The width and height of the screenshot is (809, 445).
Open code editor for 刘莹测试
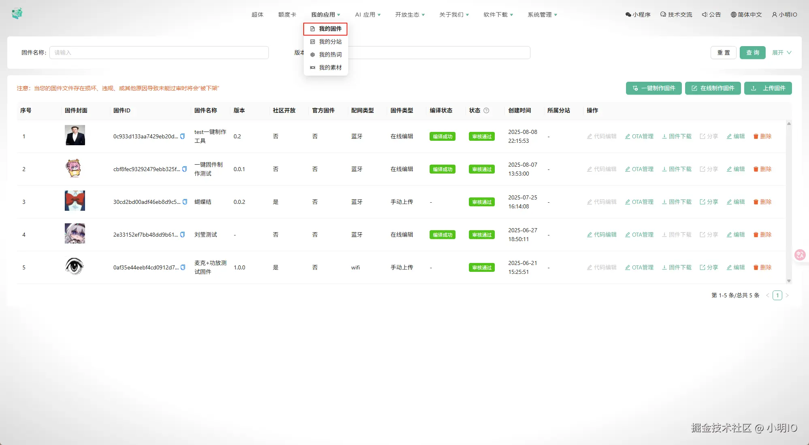[601, 235]
